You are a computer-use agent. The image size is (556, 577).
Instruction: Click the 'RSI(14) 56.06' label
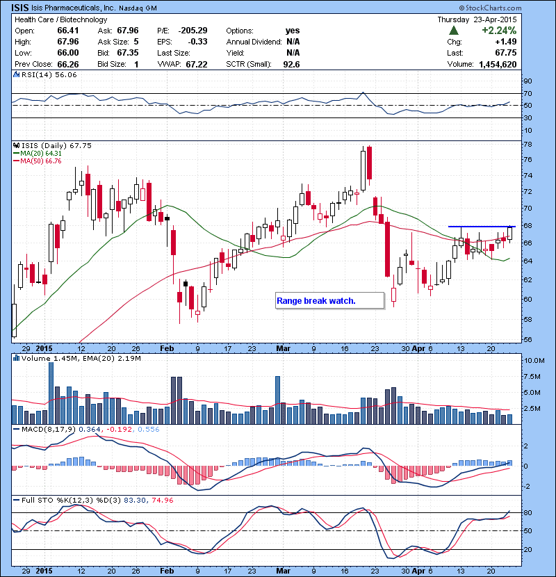coord(49,74)
